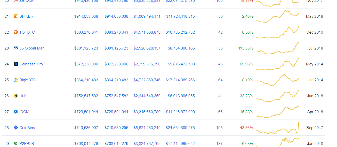
Task: Click the IDCM exchange logo icon
Action: tap(15, 112)
